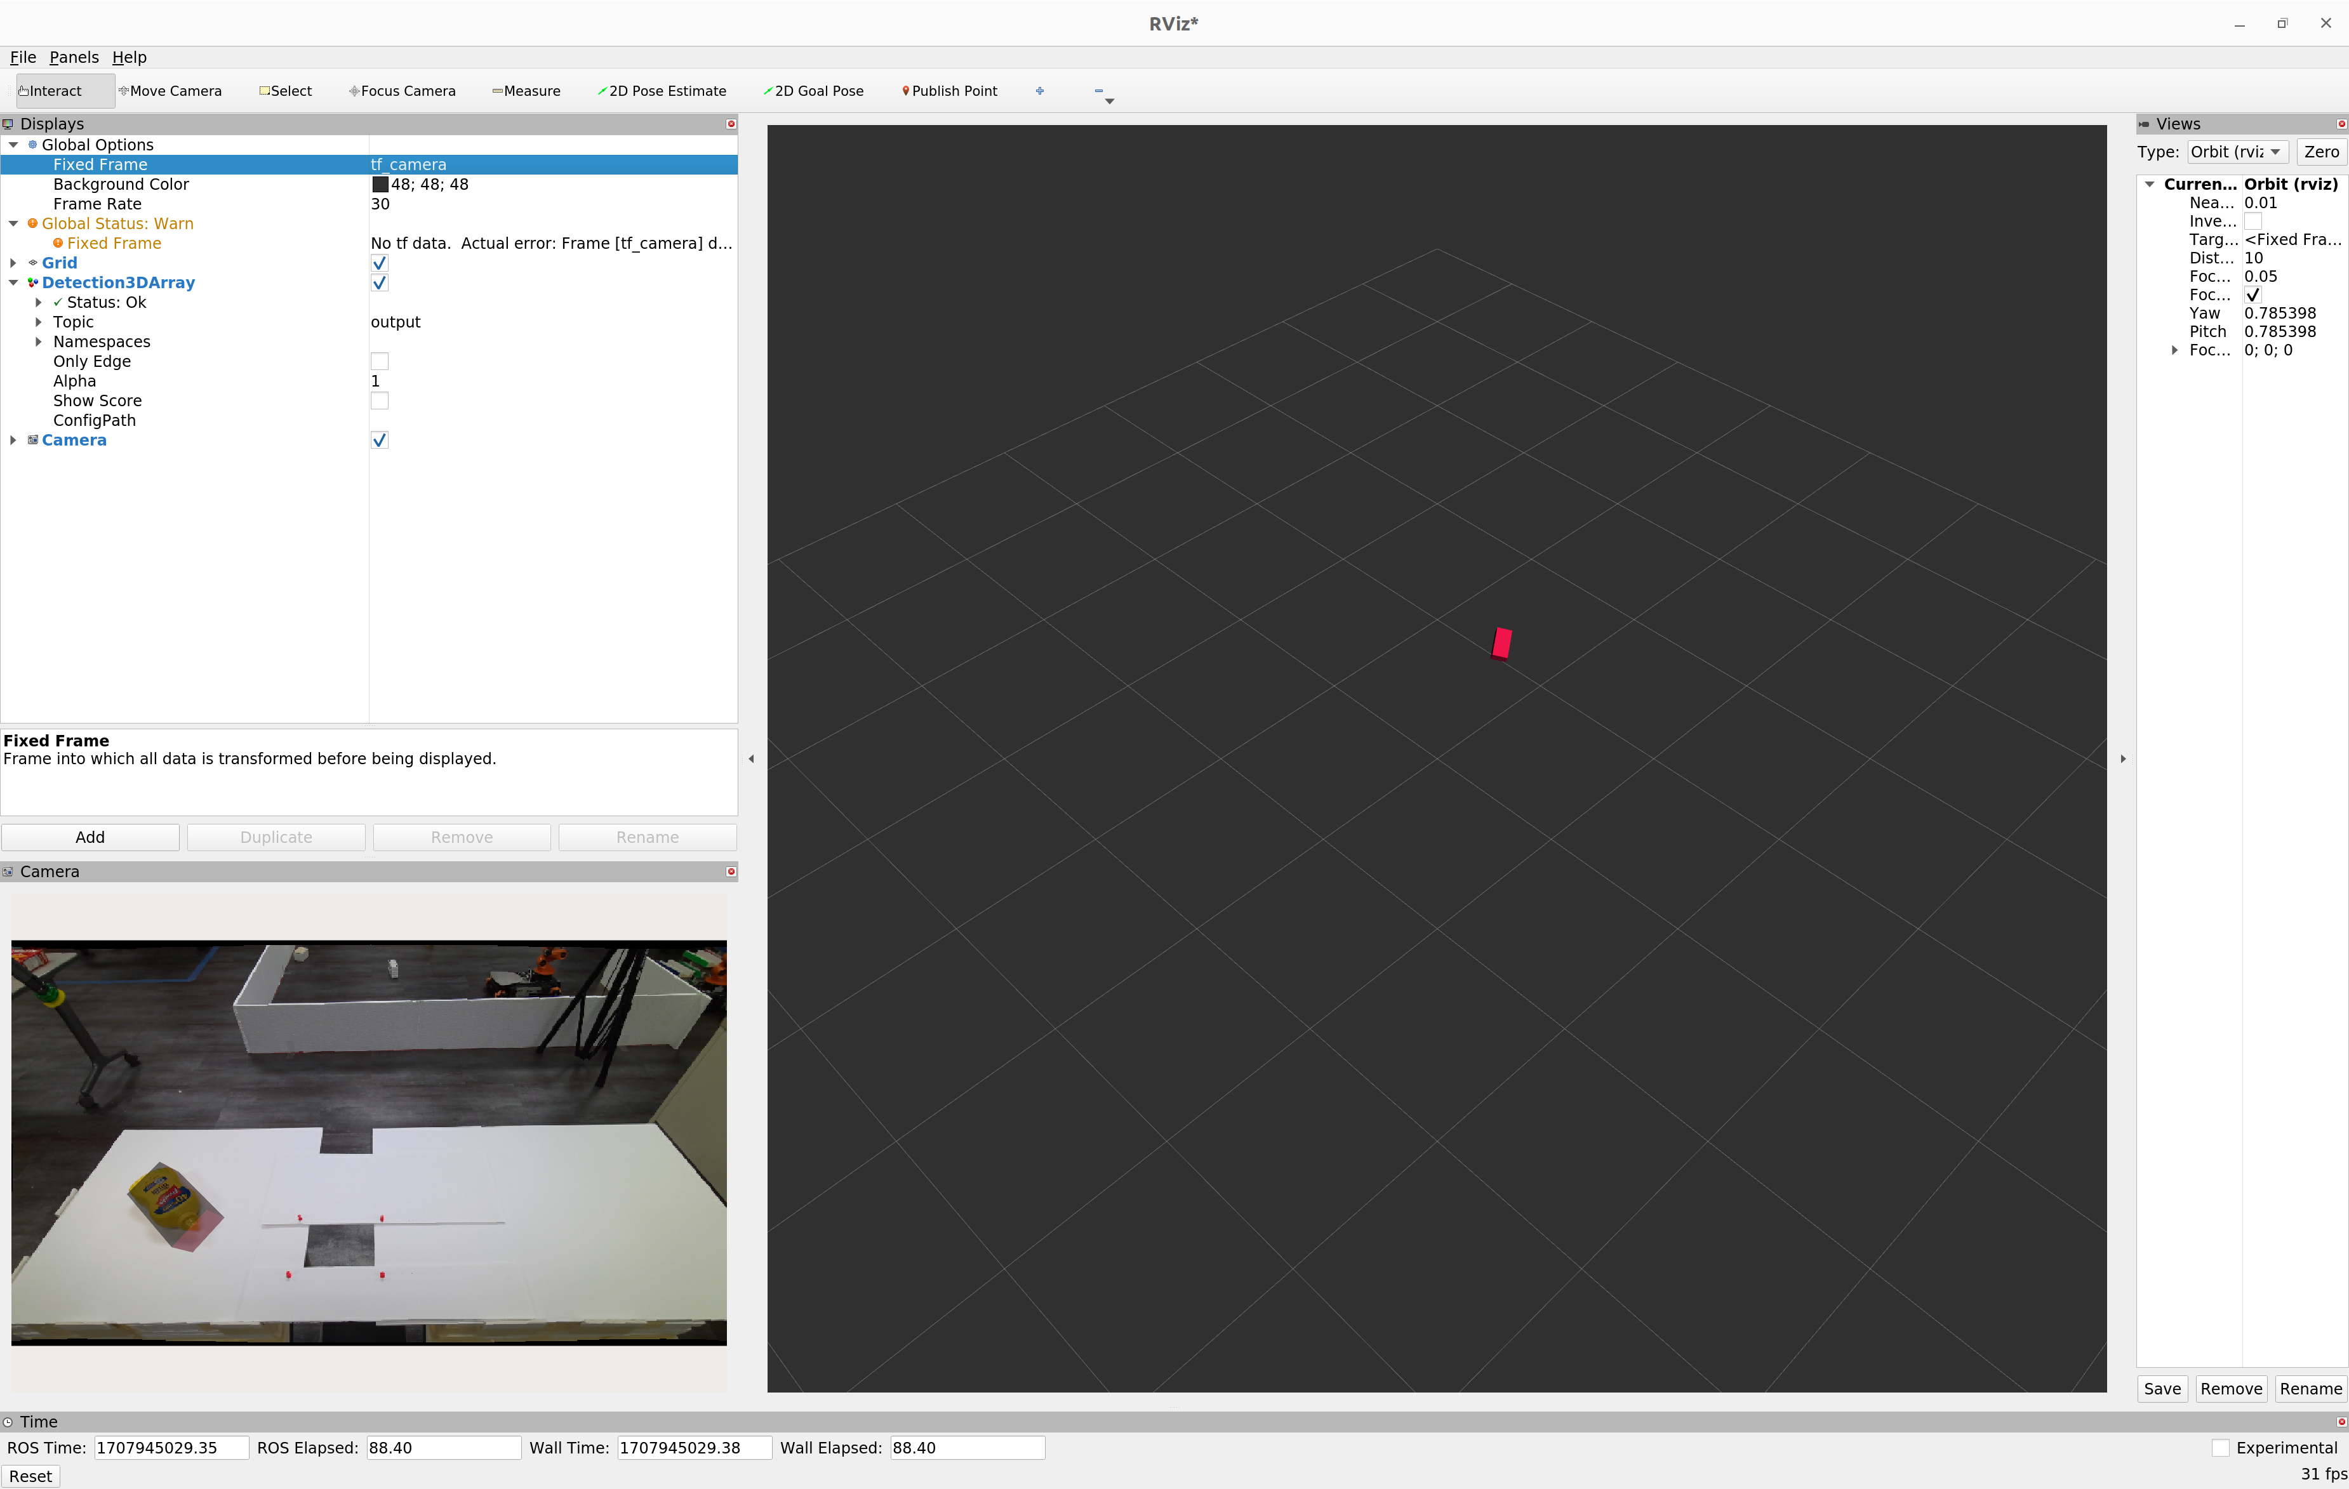This screenshot has height=1489, width=2349.
Task: Collapse the Global Options group
Action: click(x=13, y=144)
